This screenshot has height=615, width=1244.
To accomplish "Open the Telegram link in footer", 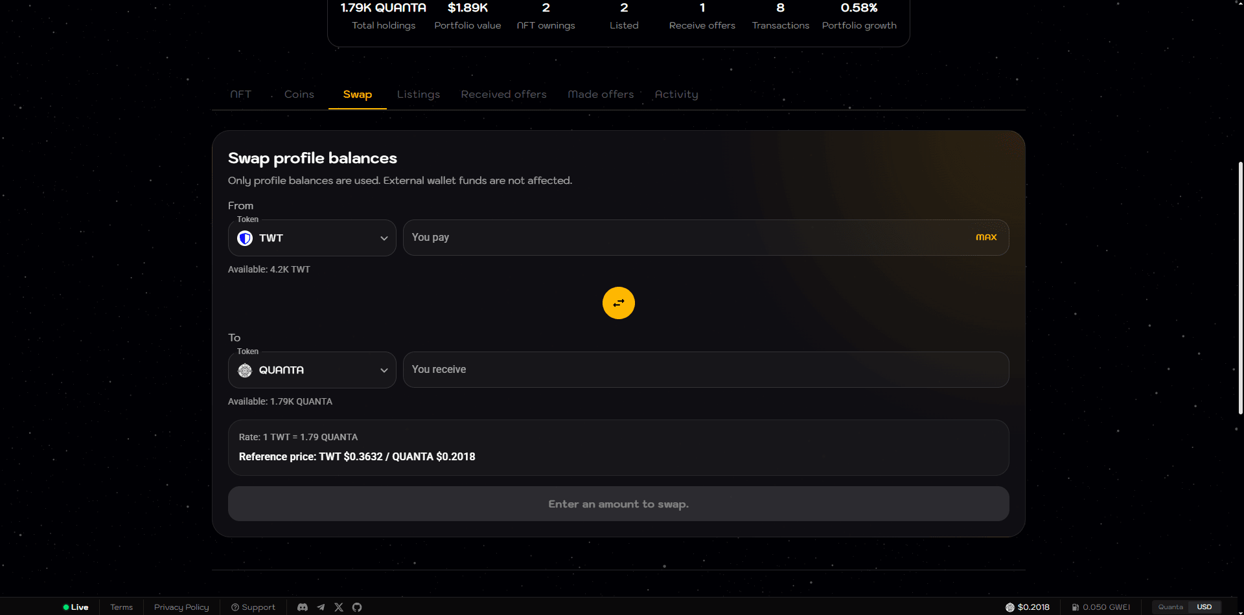I will pos(321,607).
